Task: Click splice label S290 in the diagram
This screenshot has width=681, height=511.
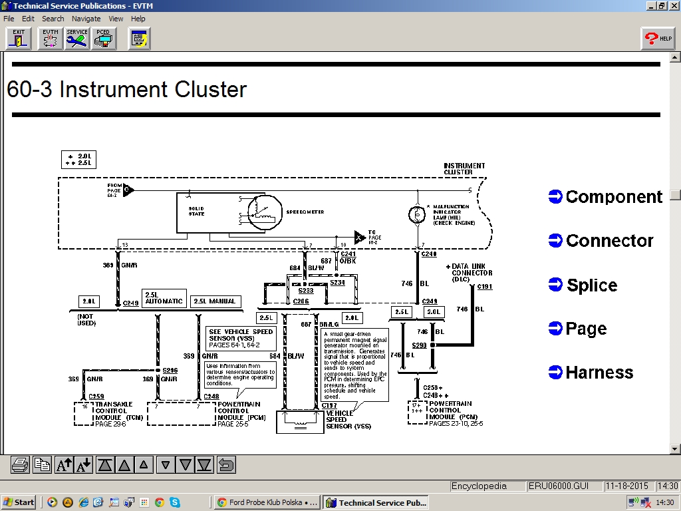Action: click(x=419, y=345)
